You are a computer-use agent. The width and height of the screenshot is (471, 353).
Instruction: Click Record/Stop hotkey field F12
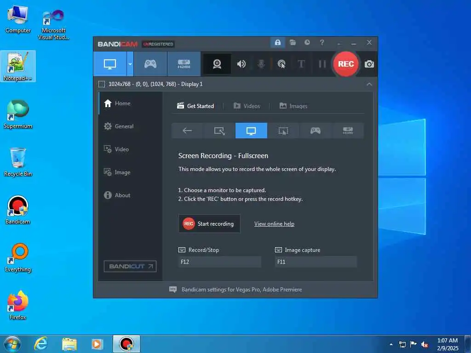point(219,262)
